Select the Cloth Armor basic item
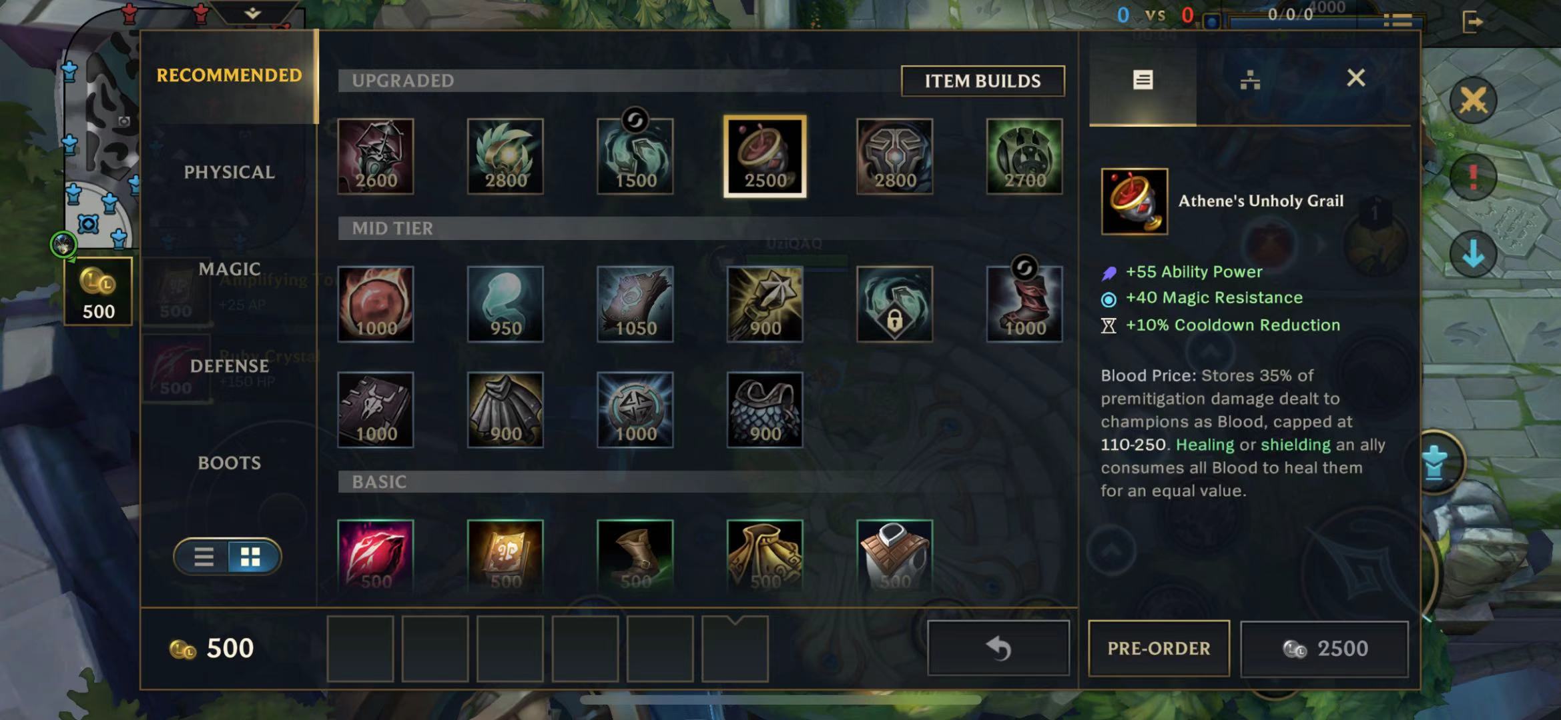This screenshot has width=1561, height=720. pos(894,556)
